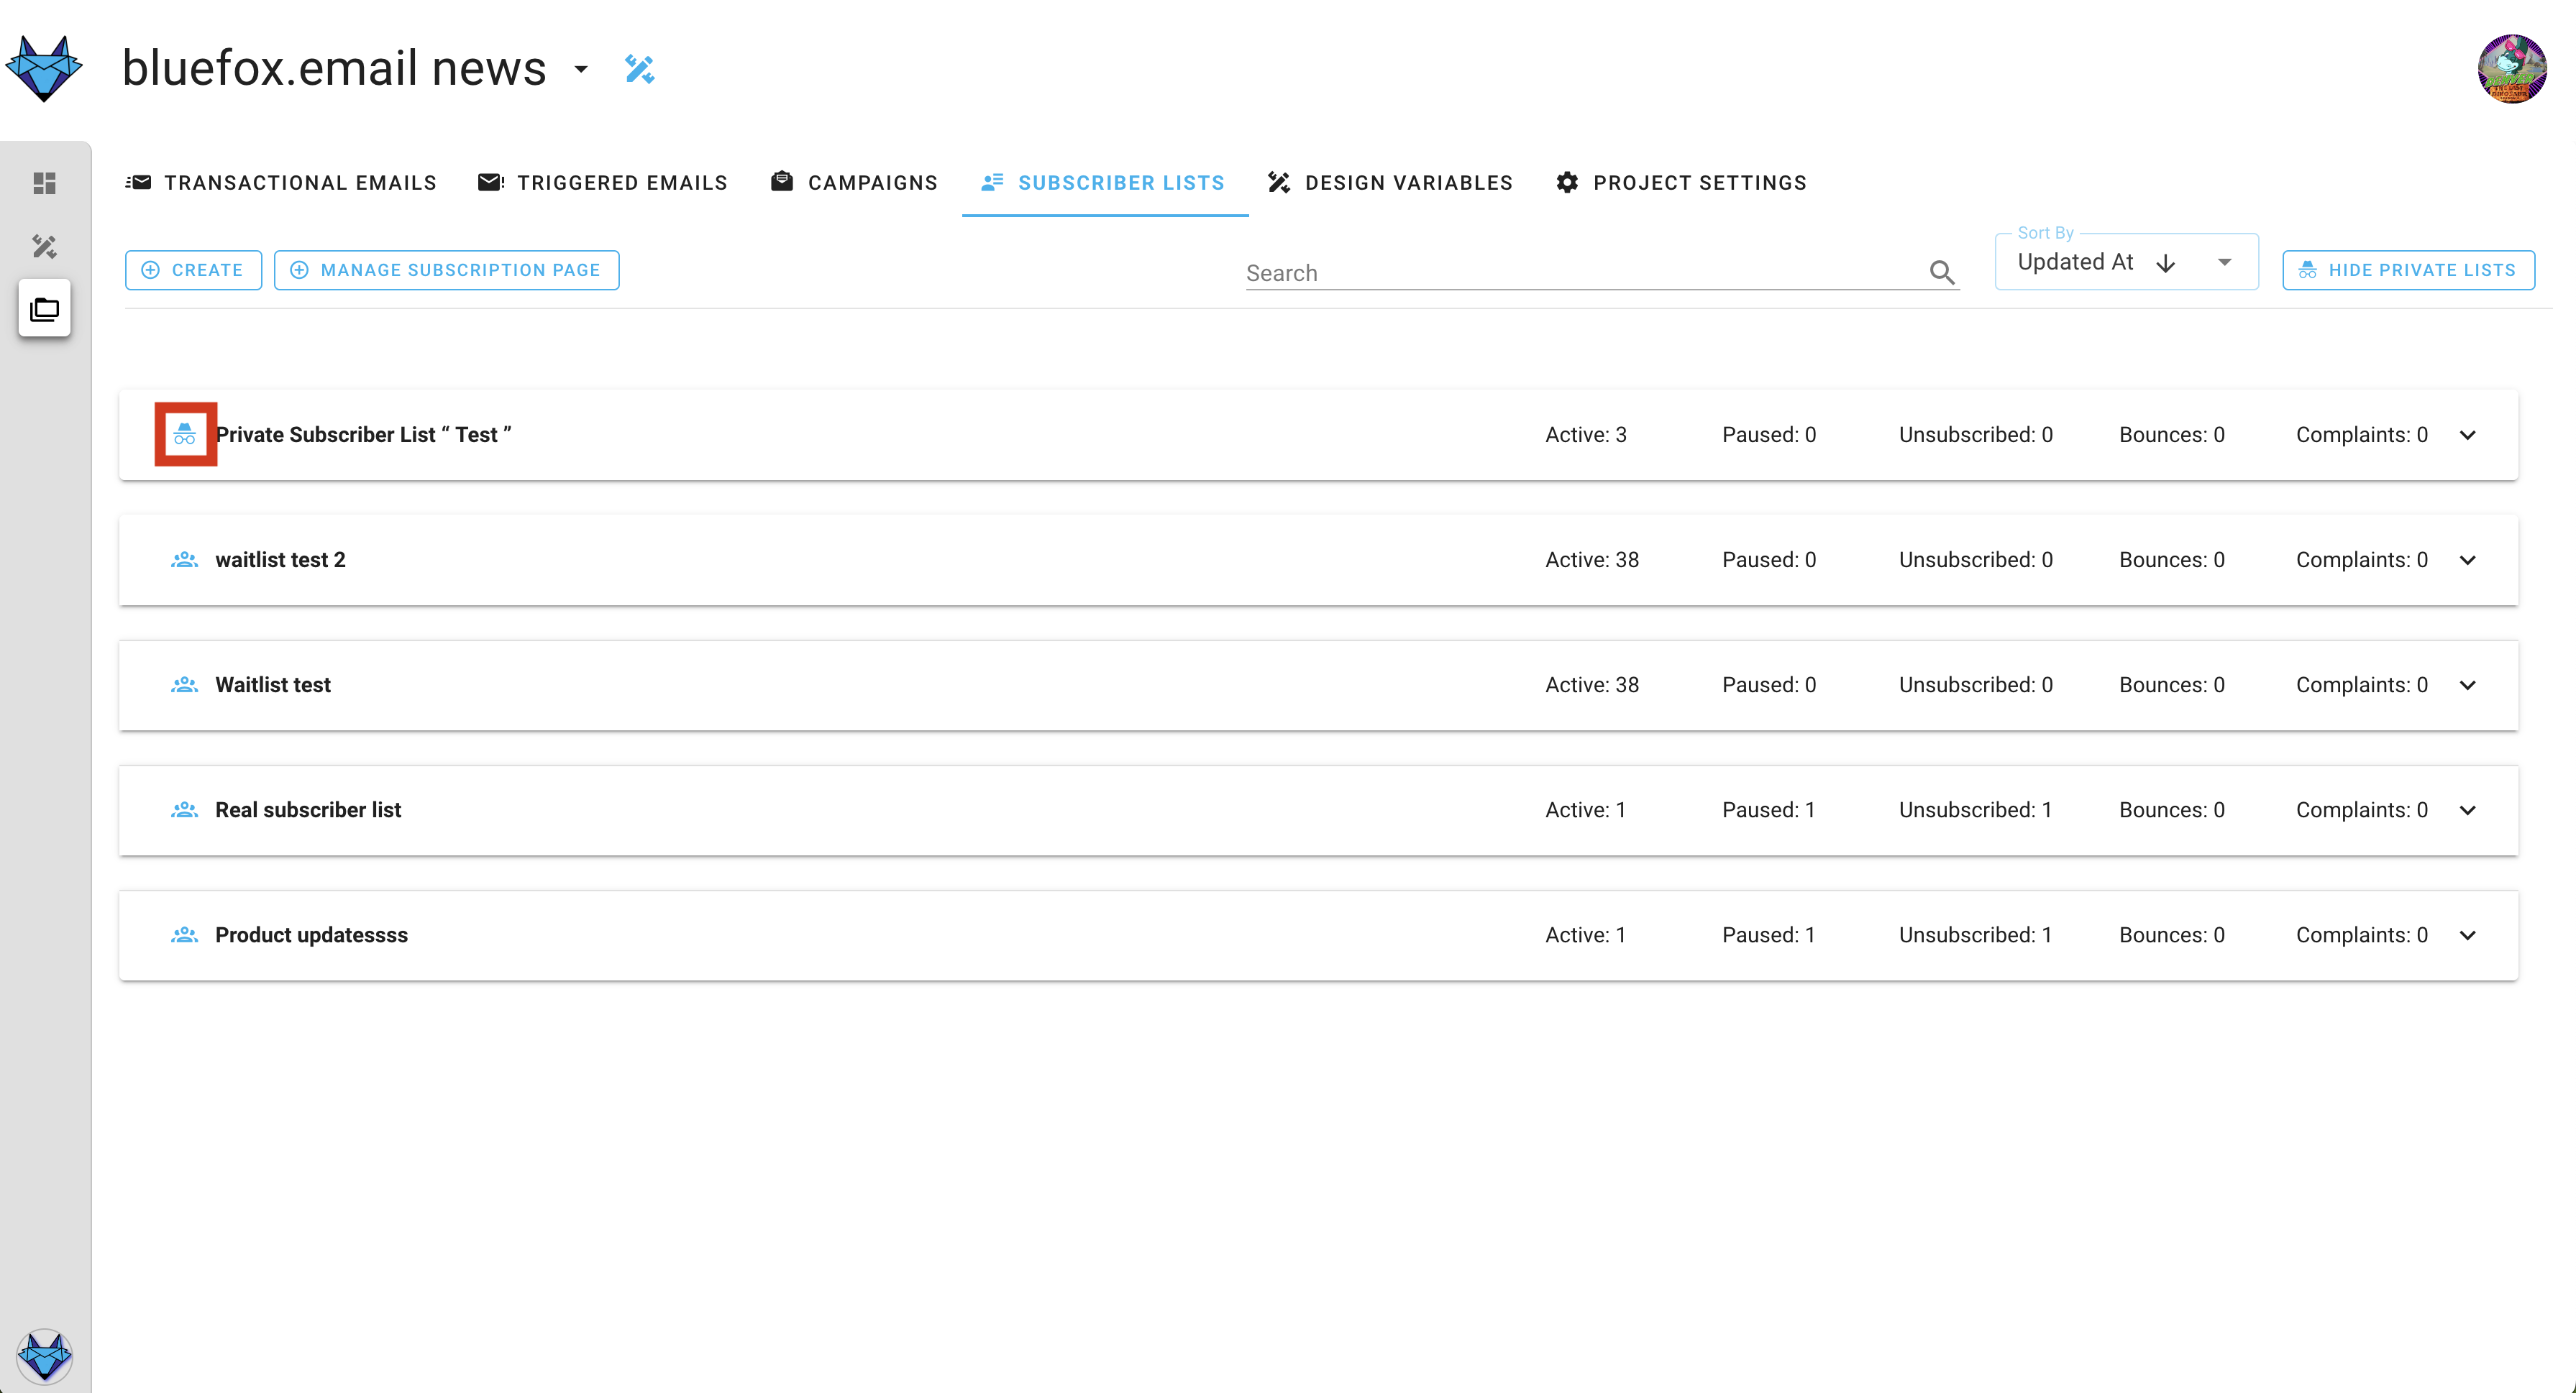Click the fox avatar at sidebar bottom
Screen dimensions: 2576x1393
point(44,1356)
